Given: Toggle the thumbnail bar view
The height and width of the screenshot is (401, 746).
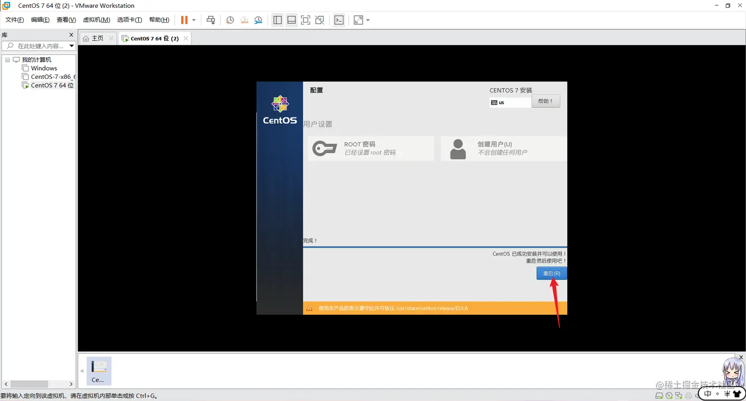Looking at the screenshot, I should pos(292,20).
